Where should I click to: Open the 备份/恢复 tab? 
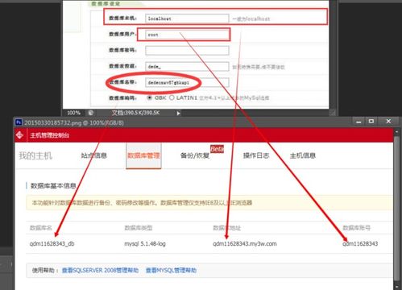click(195, 155)
